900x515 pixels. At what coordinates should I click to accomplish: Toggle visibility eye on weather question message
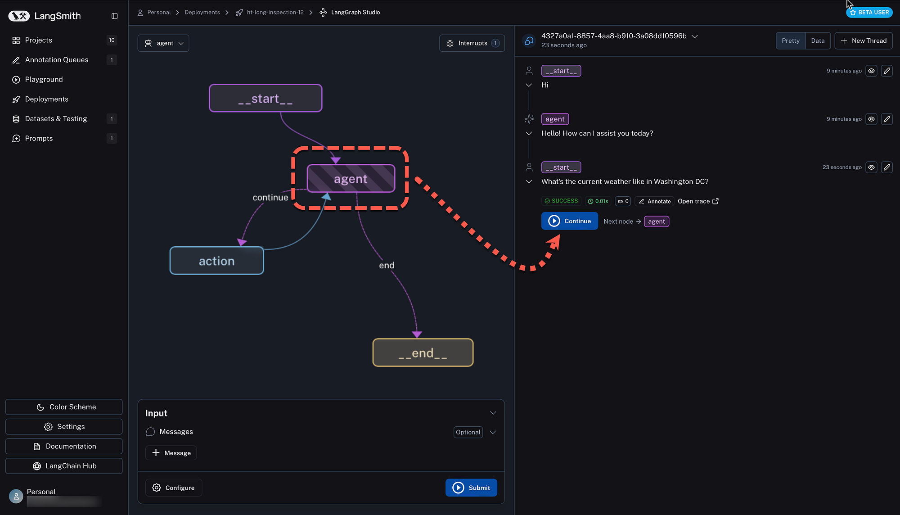(871, 167)
